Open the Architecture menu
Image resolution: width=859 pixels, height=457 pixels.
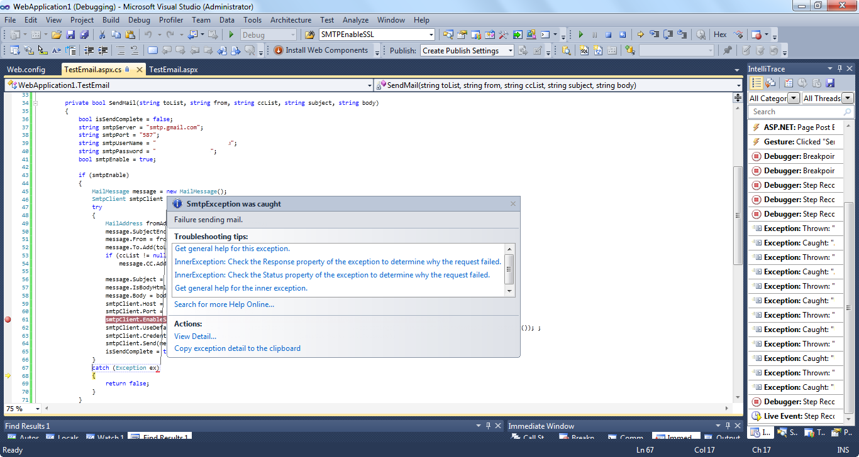pyautogui.click(x=291, y=20)
